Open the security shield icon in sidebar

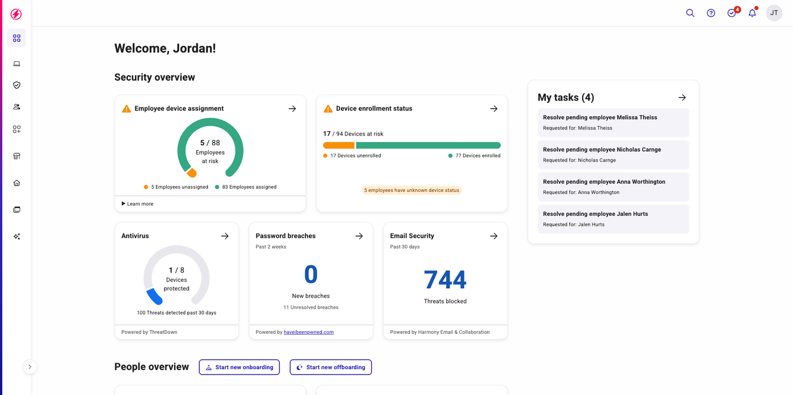pyautogui.click(x=16, y=84)
